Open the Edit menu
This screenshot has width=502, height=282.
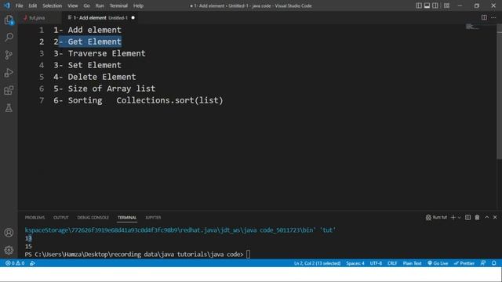click(33, 5)
